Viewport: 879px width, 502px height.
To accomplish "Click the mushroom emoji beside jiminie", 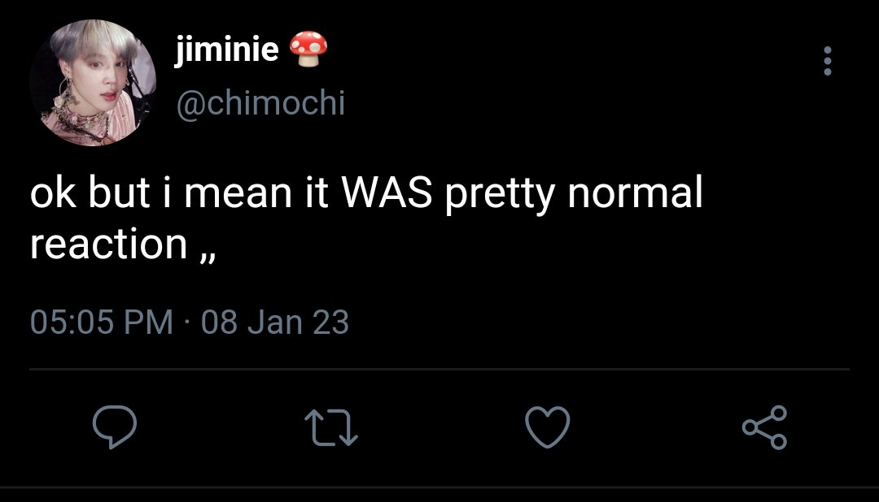I will (x=308, y=49).
